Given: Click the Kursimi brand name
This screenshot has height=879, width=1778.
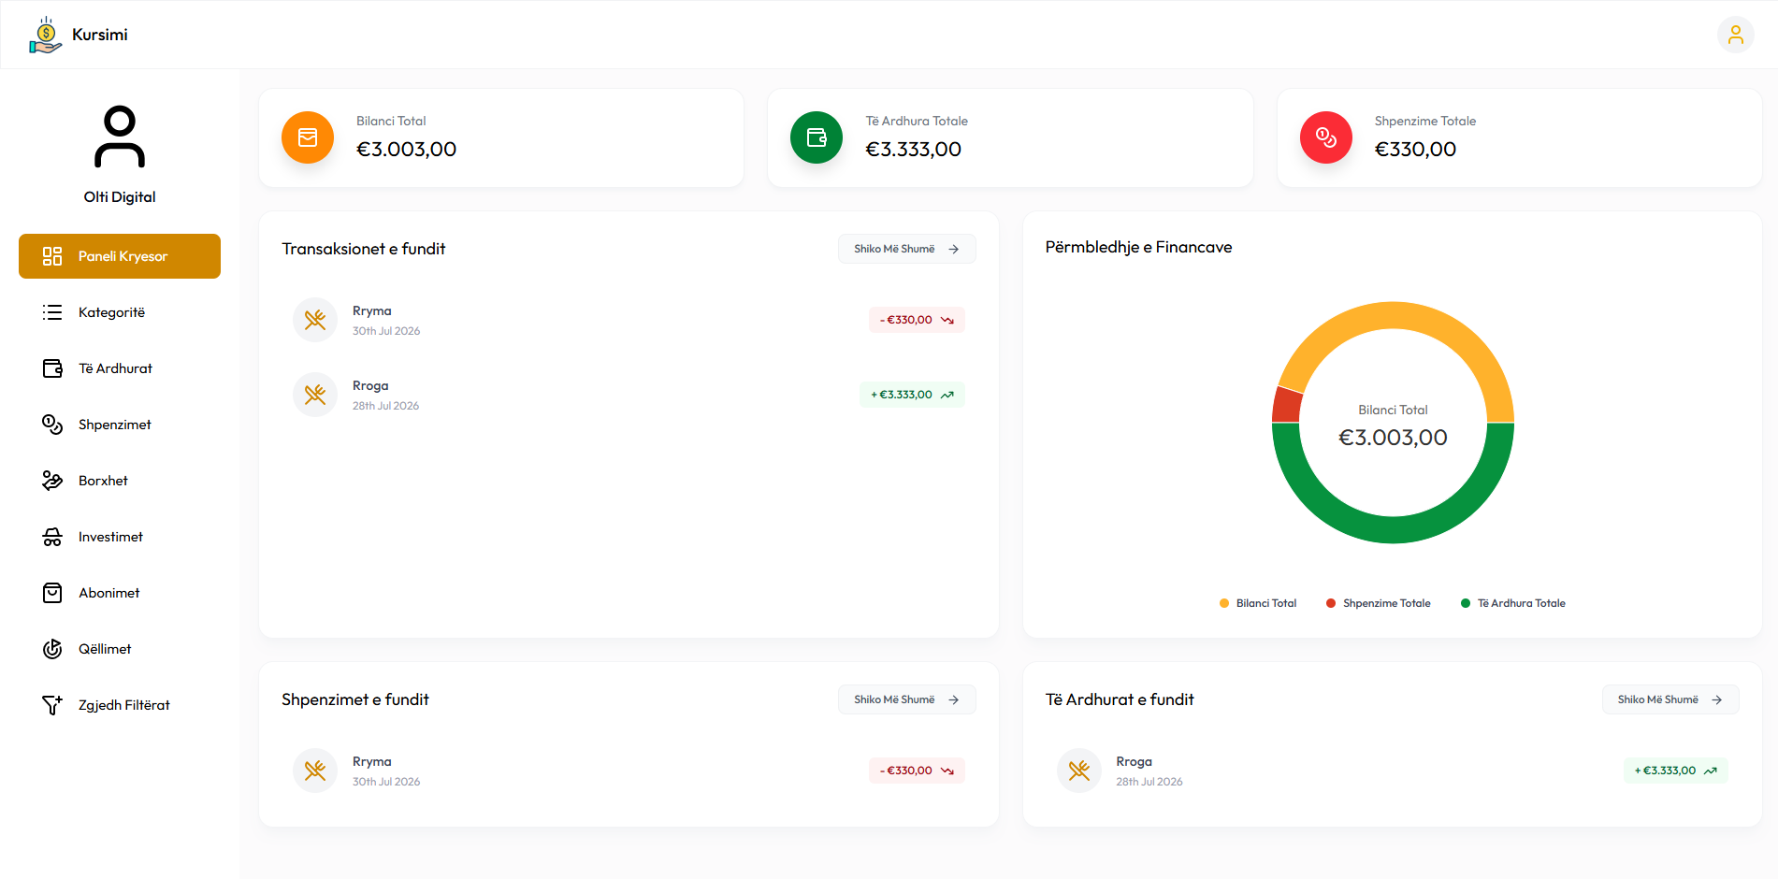Looking at the screenshot, I should [100, 35].
